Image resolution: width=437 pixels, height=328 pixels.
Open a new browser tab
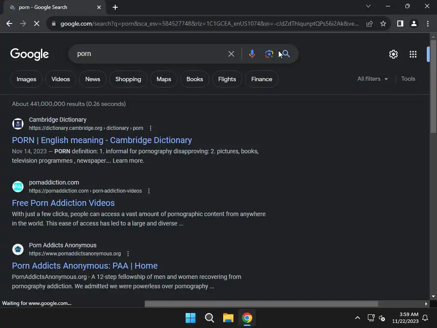point(115,7)
